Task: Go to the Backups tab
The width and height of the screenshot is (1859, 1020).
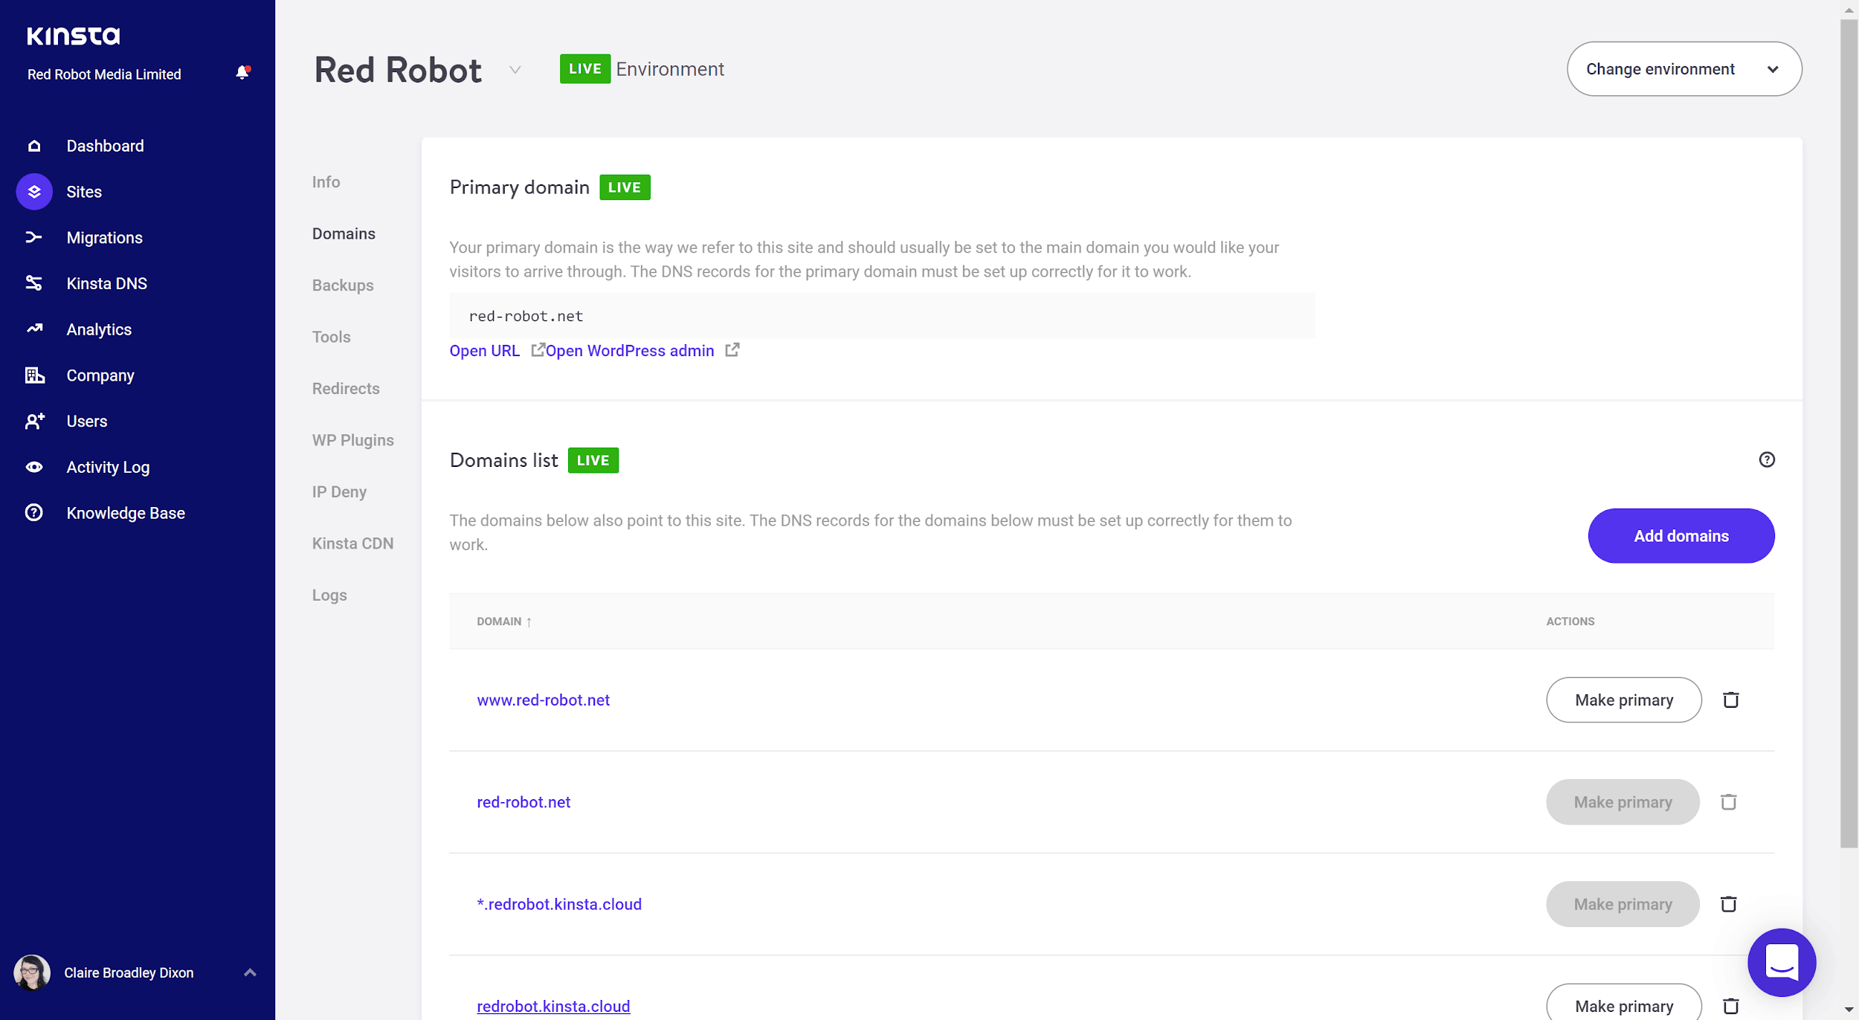Action: tap(343, 285)
